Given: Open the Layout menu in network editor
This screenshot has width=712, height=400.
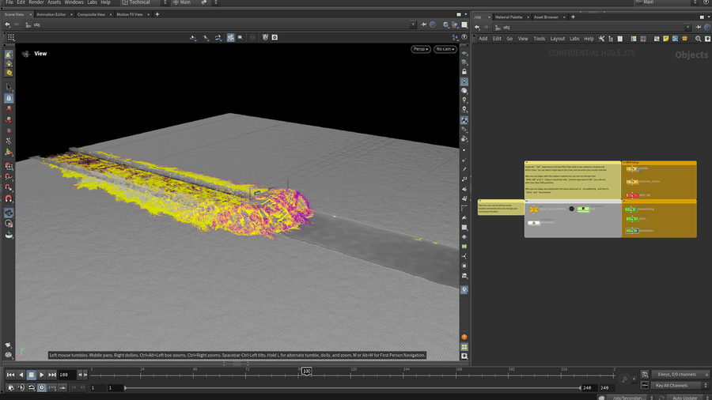Looking at the screenshot, I should pyautogui.click(x=558, y=39).
